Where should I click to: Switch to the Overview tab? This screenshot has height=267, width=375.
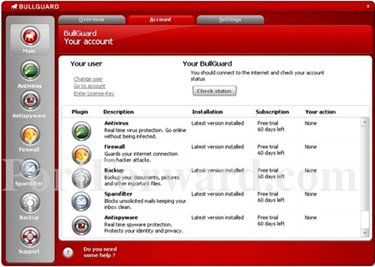click(x=91, y=19)
